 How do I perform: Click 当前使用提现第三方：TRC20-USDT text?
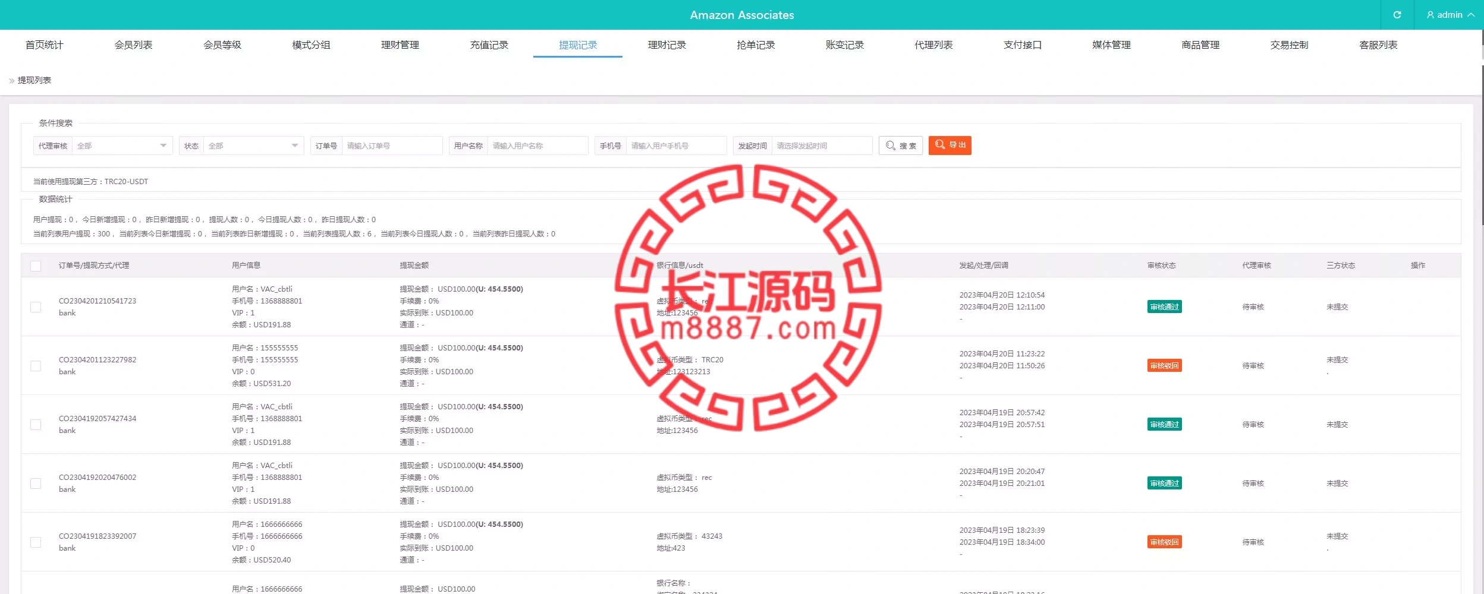coord(90,182)
